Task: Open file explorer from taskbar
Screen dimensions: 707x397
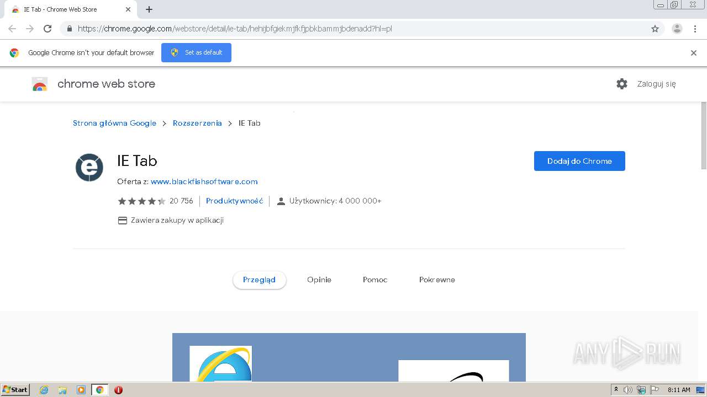Action: pyautogui.click(x=62, y=390)
